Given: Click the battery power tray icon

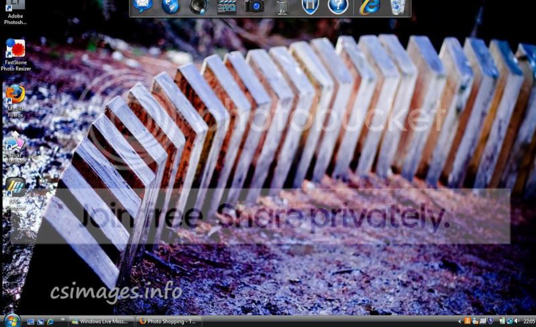Looking at the screenshot, I should pyautogui.click(x=502, y=321).
